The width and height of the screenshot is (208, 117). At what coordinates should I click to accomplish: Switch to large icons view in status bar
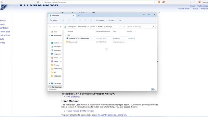[x=155, y=90]
